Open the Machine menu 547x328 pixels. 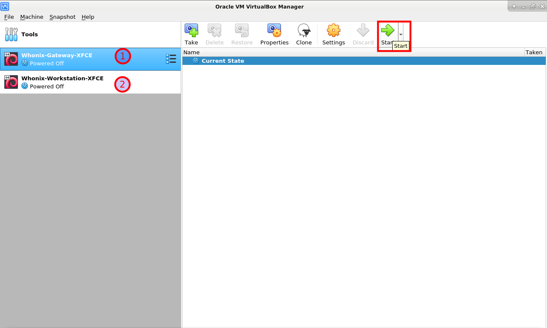pyautogui.click(x=32, y=17)
